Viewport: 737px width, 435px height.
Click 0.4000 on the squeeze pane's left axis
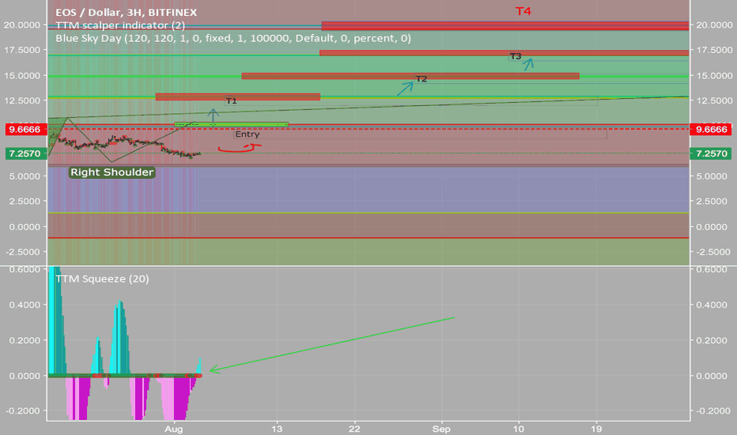(25, 304)
